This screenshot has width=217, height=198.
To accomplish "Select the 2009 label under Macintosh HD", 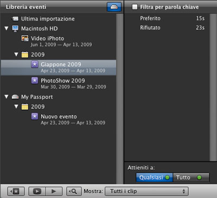I will tap(38, 55).
